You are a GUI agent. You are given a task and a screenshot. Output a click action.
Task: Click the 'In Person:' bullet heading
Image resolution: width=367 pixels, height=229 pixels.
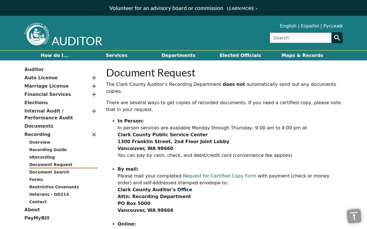point(131,121)
